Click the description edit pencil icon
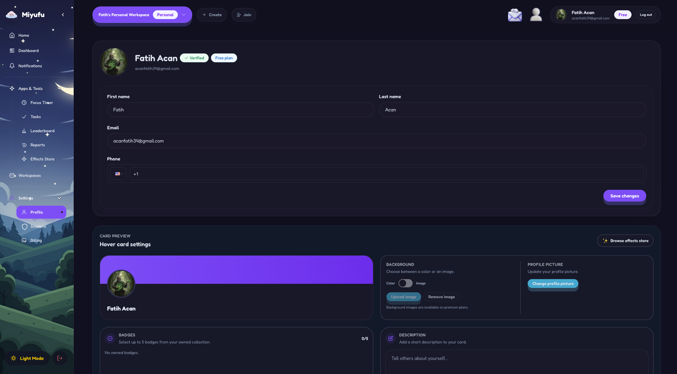This screenshot has width=677, height=374. click(x=391, y=338)
